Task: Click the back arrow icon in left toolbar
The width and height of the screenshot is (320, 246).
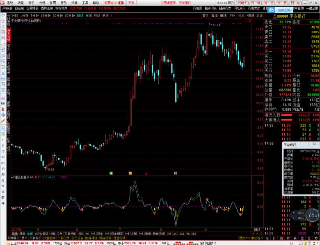Action: (x=3, y=16)
